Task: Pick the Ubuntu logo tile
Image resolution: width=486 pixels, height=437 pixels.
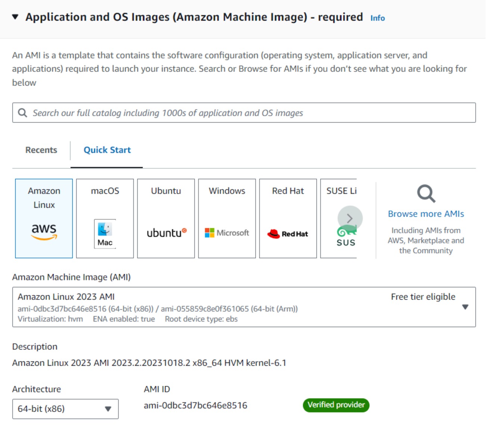Action: click(x=166, y=218)
